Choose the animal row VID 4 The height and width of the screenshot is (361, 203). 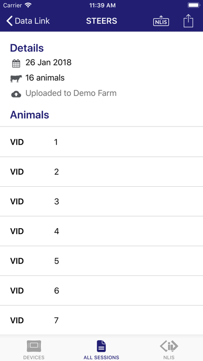tap(102, 231)
